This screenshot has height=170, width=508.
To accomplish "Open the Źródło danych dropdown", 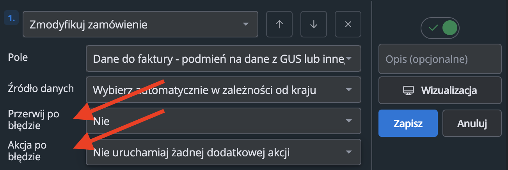I will click(224, 90).
